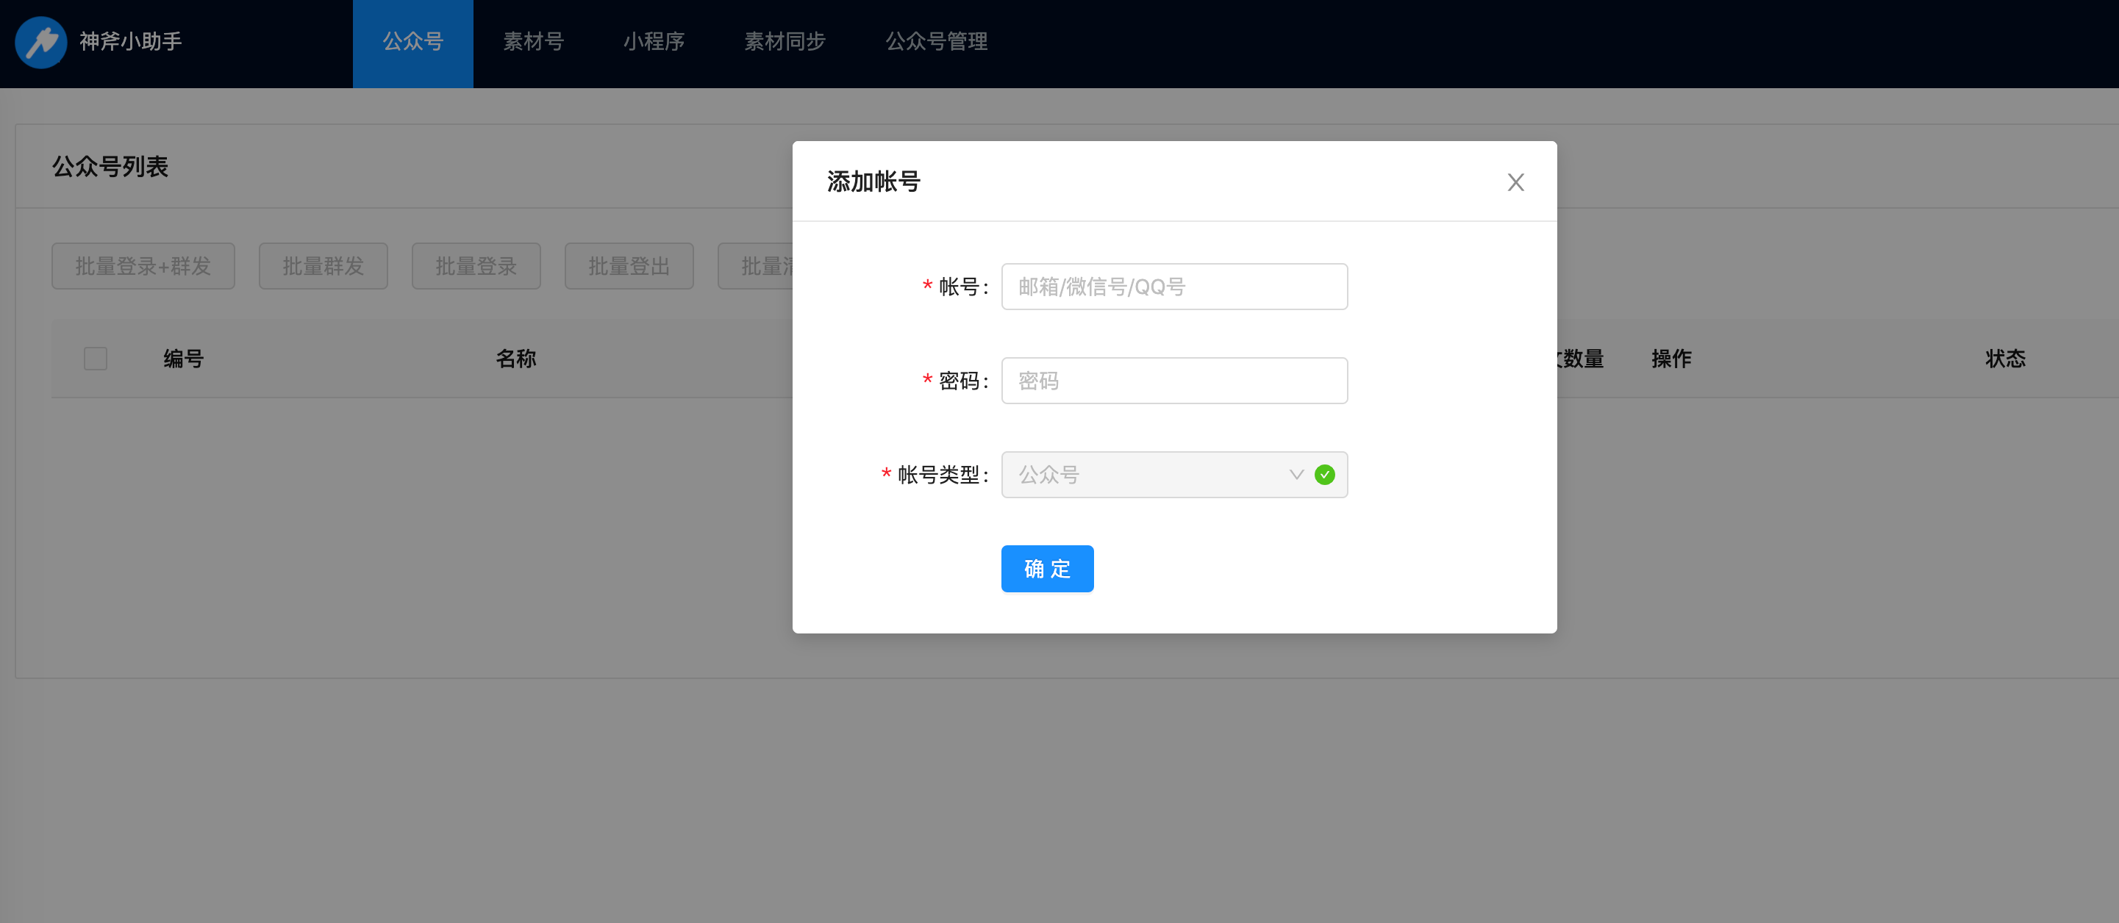Go to the 小程序 tab
Screen dimensions: 2119x923
pyautogui.click(x=653, y=41)
